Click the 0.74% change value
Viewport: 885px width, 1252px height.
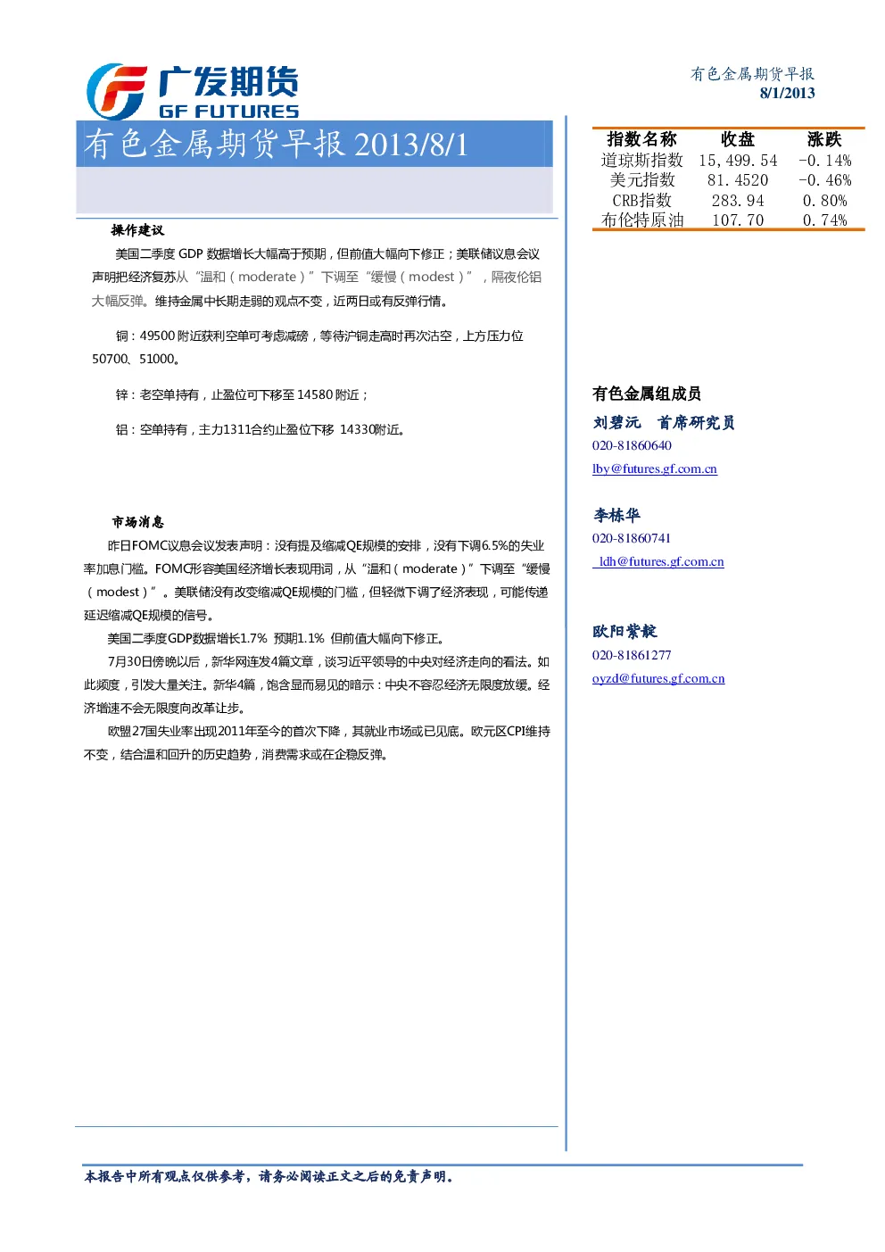point(825,220)
